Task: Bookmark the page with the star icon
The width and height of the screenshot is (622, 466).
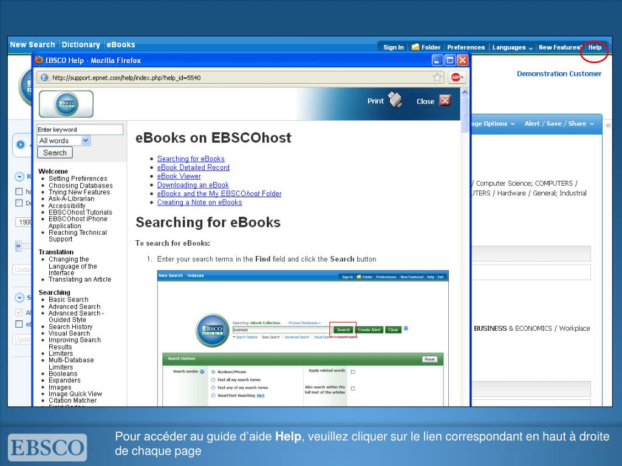Action: (437, 77)
